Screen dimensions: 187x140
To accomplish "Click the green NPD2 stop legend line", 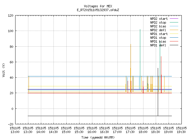I will pos(174,22).
